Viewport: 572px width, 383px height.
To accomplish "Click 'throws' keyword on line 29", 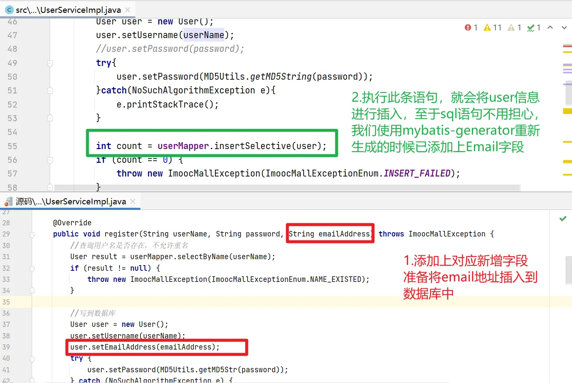I will 391,234.
